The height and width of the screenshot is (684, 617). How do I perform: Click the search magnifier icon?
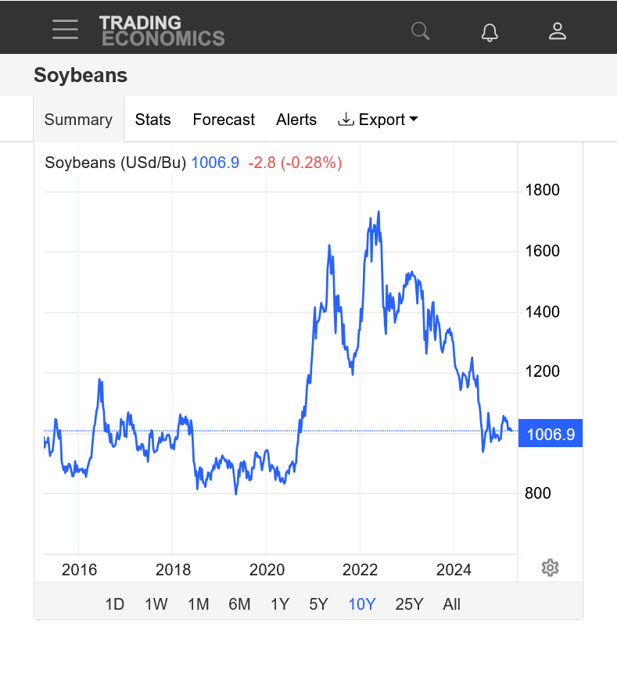[x=421, y=30]
